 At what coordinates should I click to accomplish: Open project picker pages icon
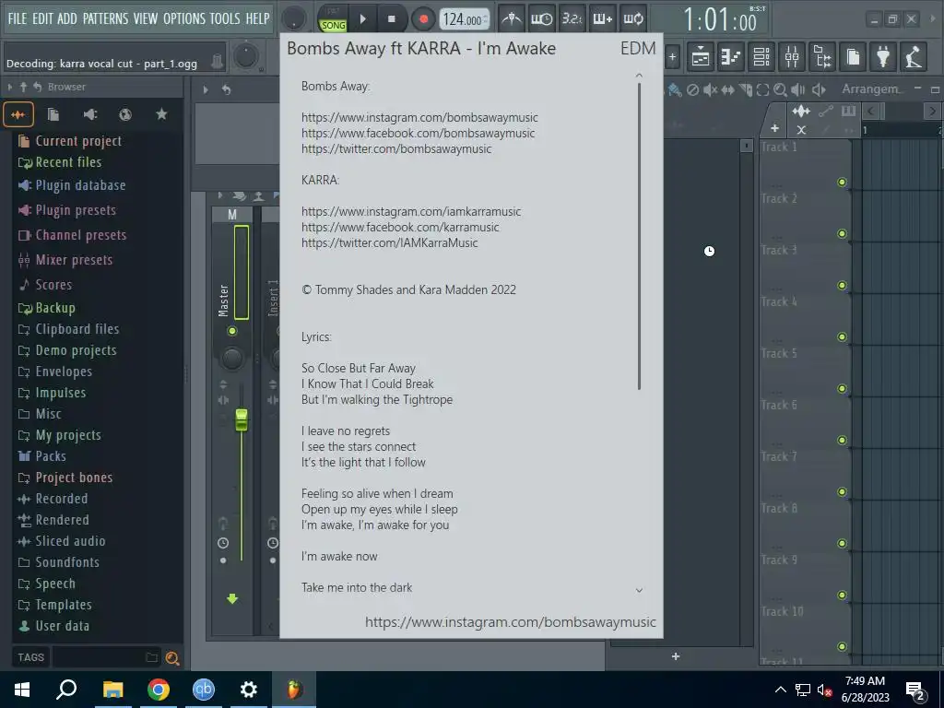(x=853, y=57)
